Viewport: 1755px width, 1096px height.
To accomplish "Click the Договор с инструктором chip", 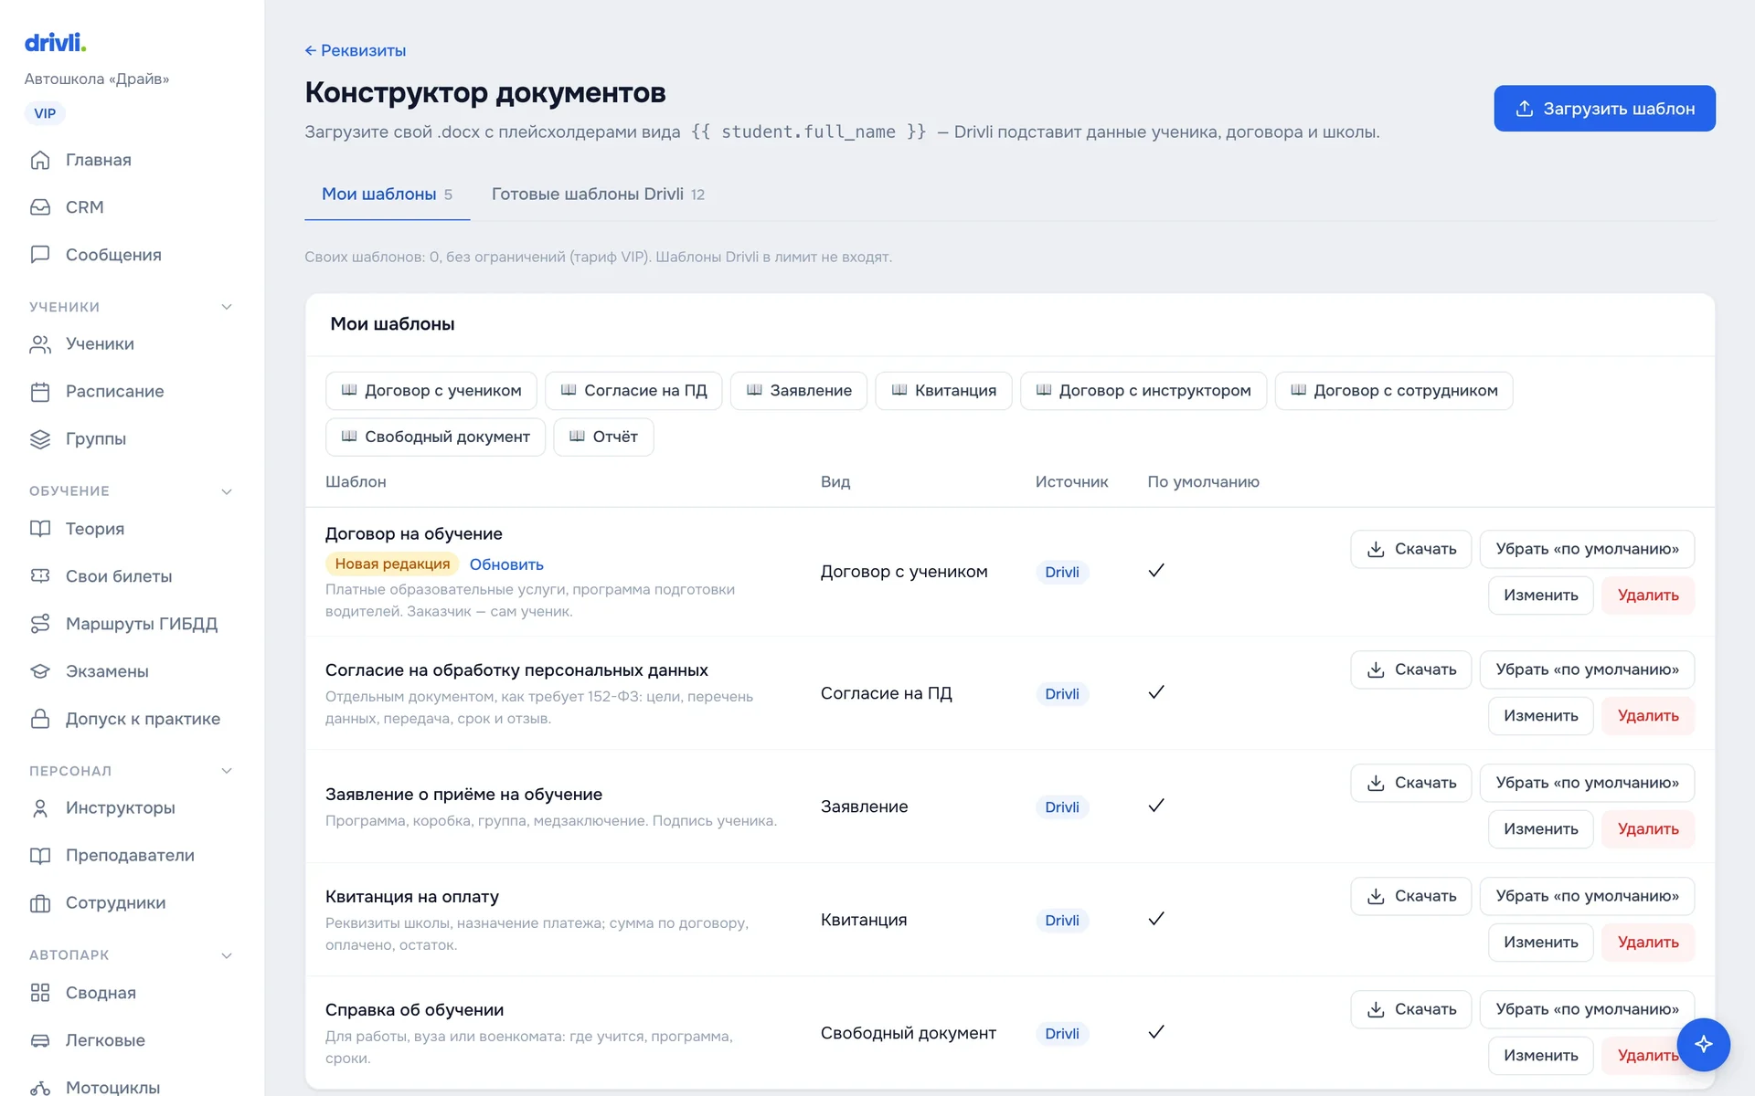I will (1143, 391).
